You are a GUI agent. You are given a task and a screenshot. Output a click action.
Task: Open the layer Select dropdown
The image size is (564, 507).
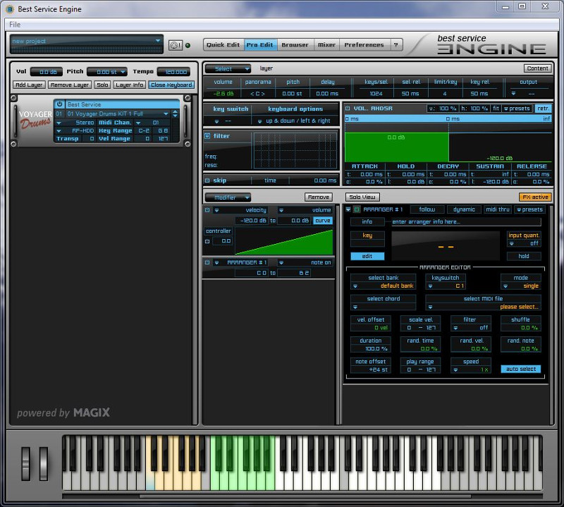[228, 68]
